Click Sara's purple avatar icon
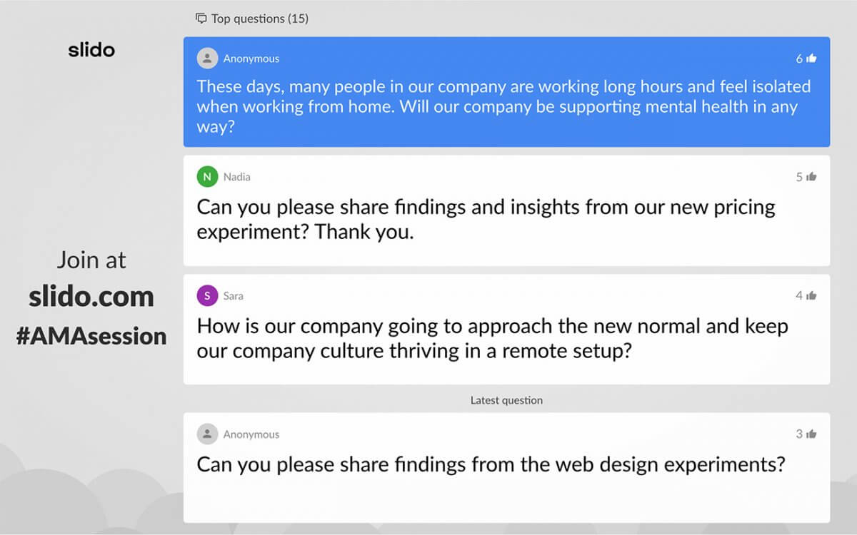 (x=207, y=295)
